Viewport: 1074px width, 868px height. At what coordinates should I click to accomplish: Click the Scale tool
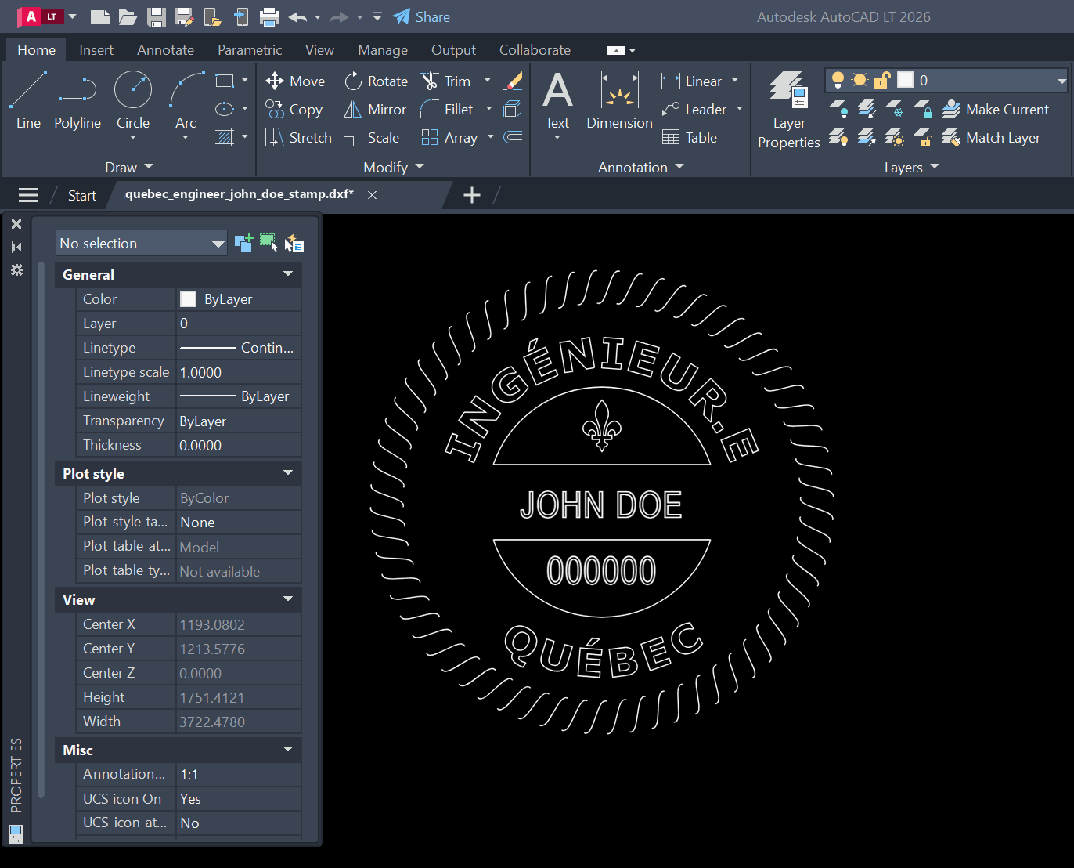tap(372, 138)
